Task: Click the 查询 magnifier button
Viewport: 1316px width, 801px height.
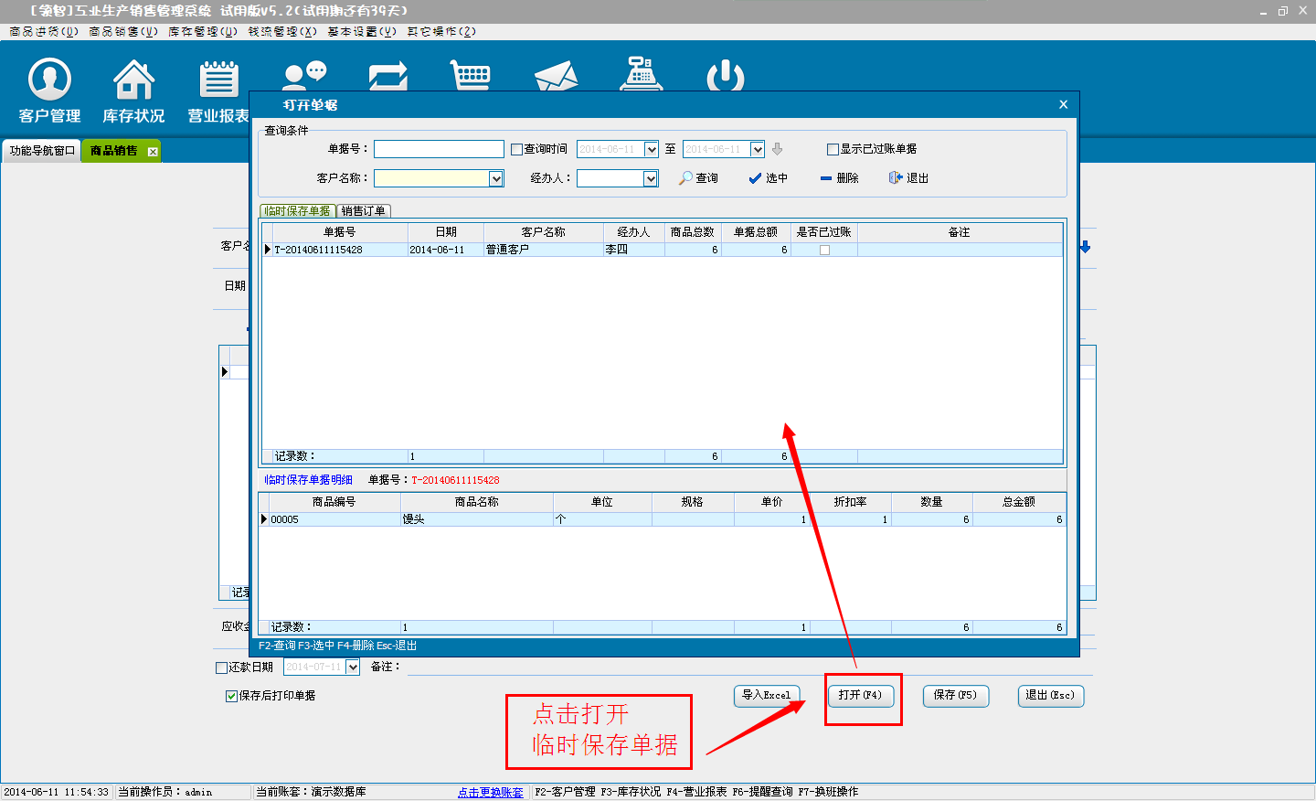Action: click(x=698, y=178)
